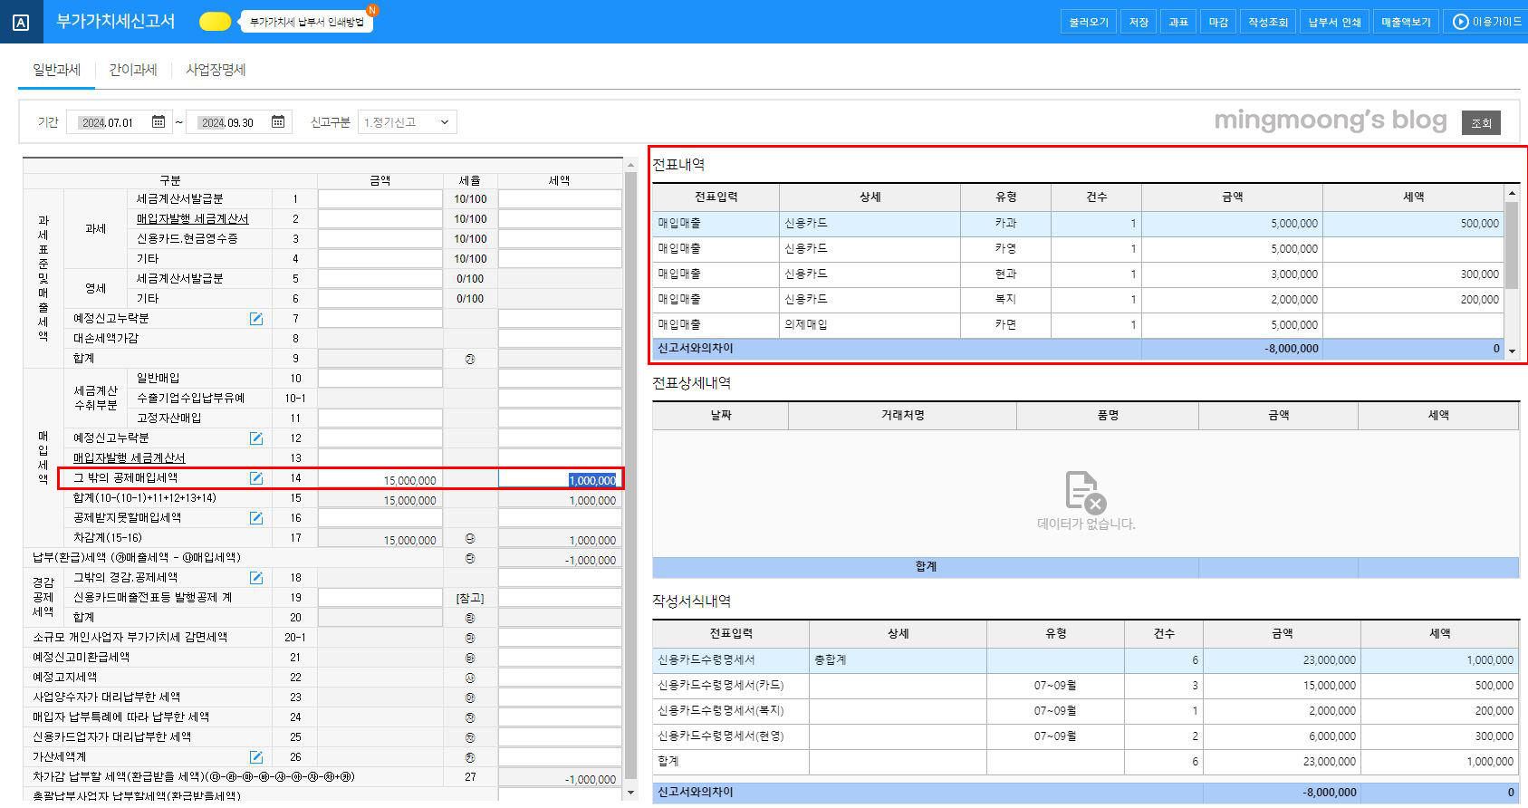Click the app logo icon in header
The height and width of the screenshot is (808, 1528).
(x=21, y=22)
